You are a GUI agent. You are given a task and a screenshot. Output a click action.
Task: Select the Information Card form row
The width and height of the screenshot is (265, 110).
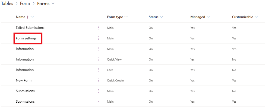[x=132, y=70]
